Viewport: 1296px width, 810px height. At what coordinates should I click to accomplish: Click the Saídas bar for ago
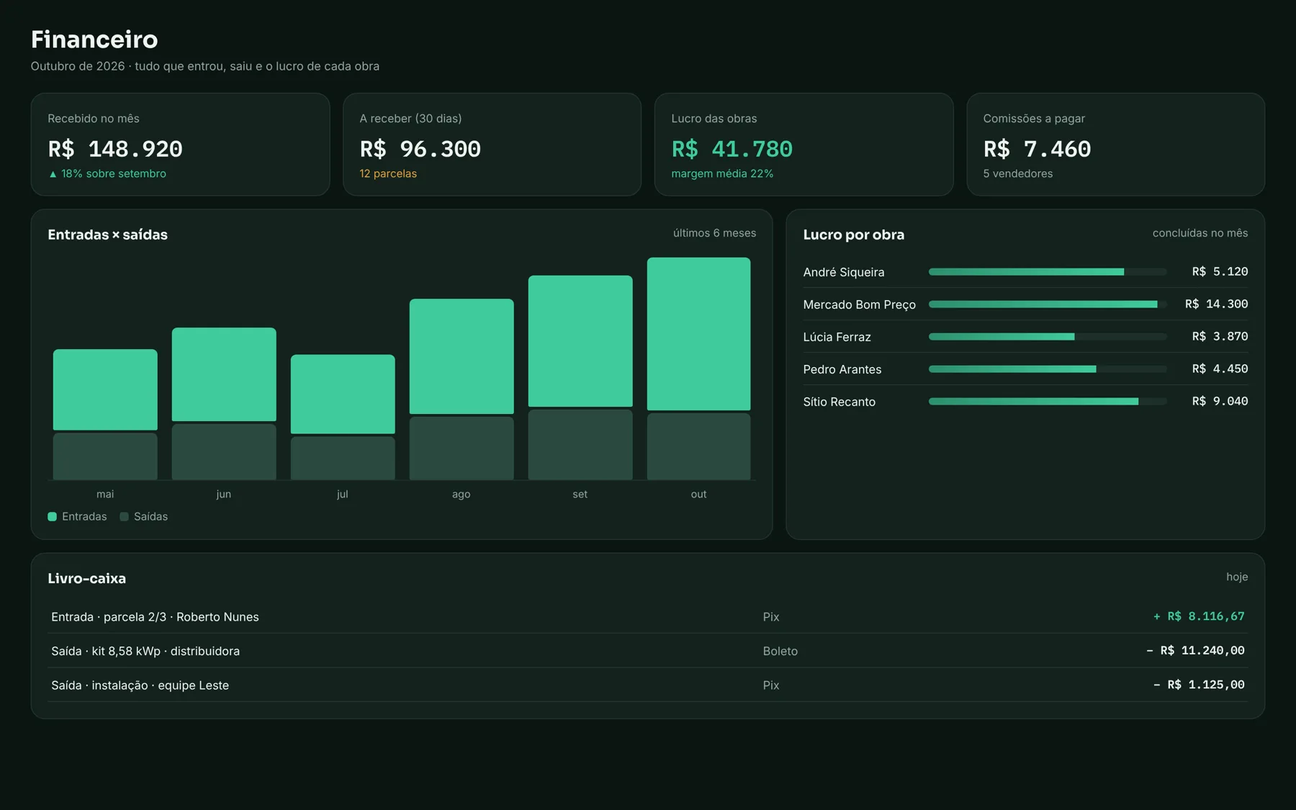point(462,448)
